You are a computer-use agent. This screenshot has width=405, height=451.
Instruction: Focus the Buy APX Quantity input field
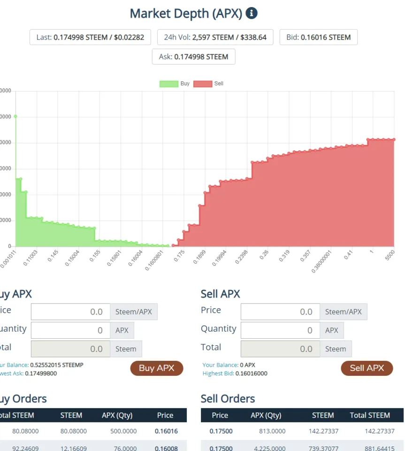71,330
